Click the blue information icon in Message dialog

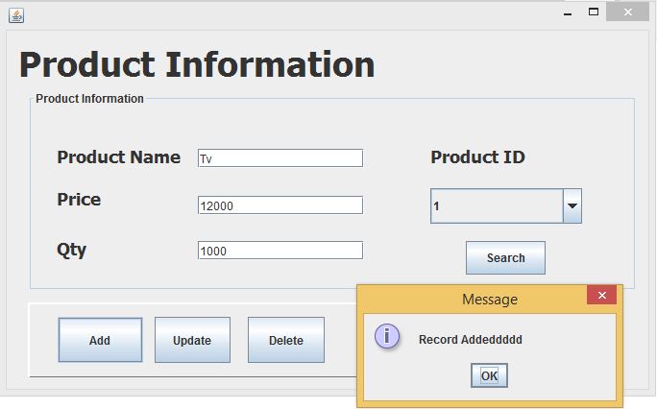[x=387, y=336]
